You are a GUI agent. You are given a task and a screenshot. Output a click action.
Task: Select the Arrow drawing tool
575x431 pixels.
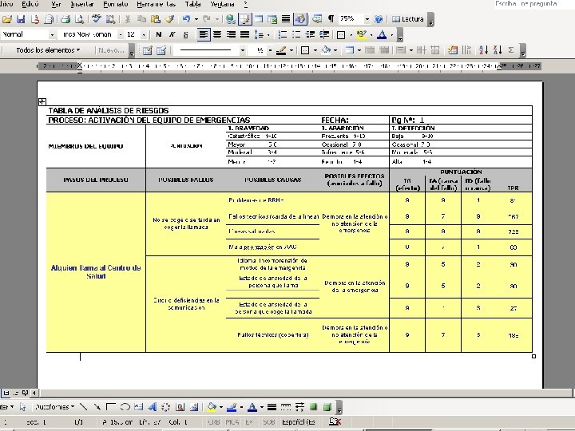click(97, 407)
